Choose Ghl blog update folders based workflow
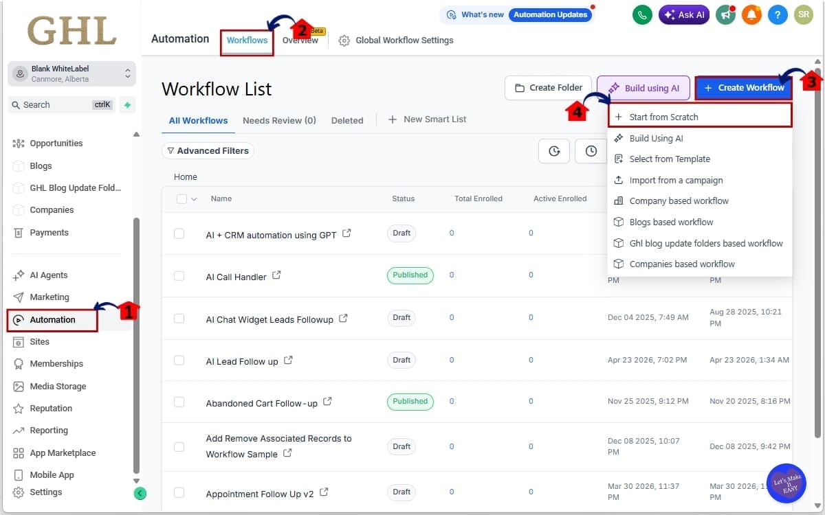Viewport: 825px width, 515px height. (x=700, y=243)
